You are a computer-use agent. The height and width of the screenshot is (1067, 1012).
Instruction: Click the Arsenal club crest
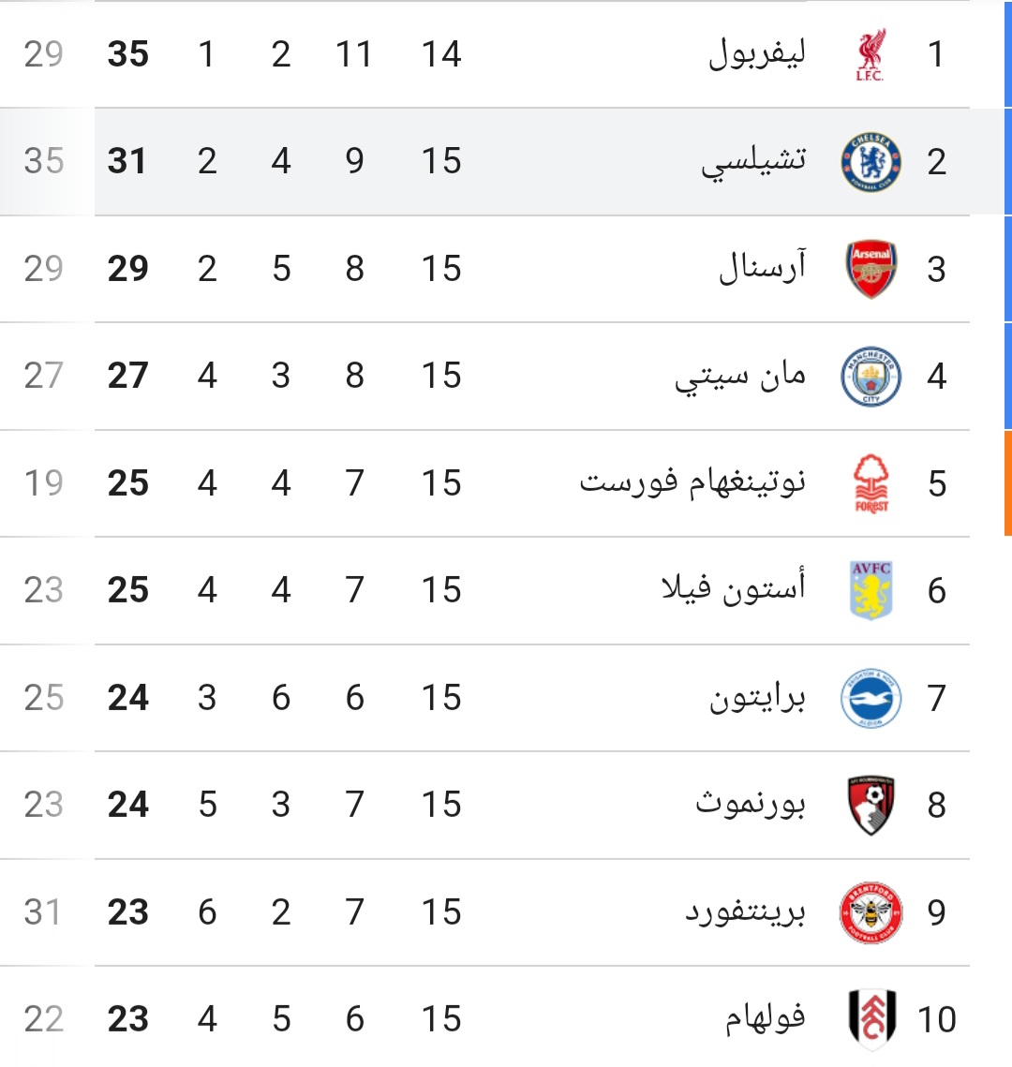871,269
